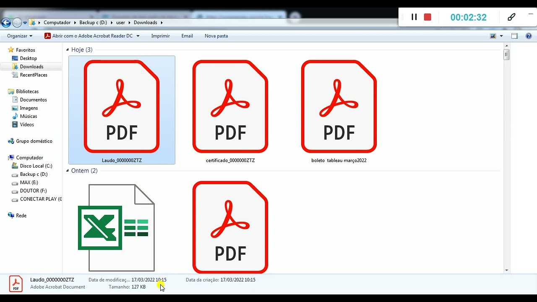Open the Organizar menu
Screen dimensions: 537x302
point(20,36)
